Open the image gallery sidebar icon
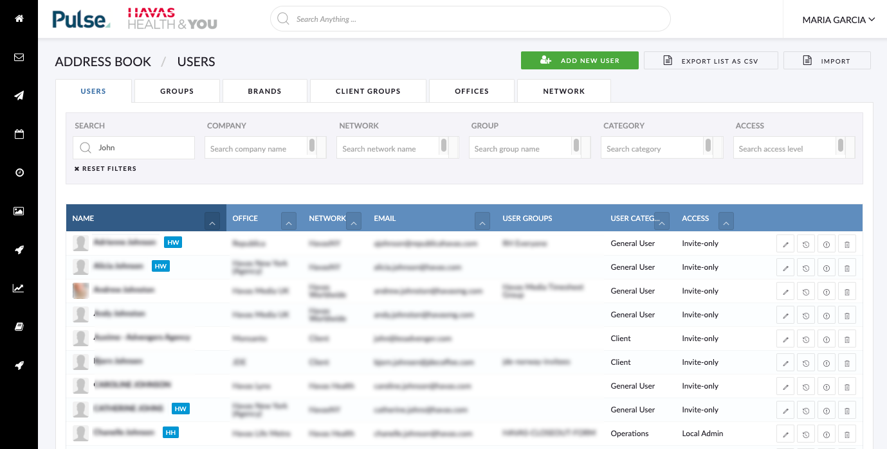 click(19, 211)
